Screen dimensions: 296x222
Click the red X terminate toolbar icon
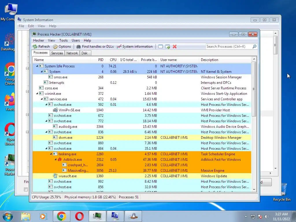tap(175, 47)
